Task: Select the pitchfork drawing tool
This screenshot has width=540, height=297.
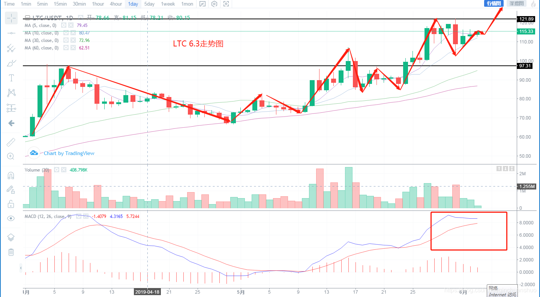Action: (11, 48)
